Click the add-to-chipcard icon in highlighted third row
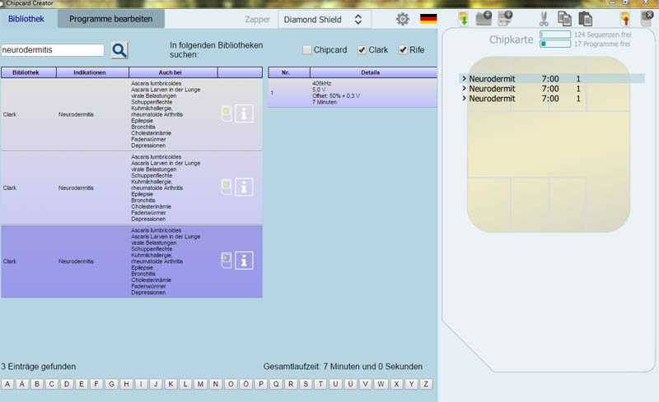Image resolution: width=659 pixels, height=402 pixels. tap(227, 261)
